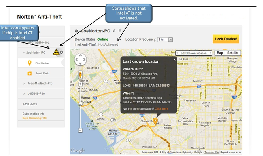The height and width of the screenshot is (156, 263).
Task: Click the map pan control
Action: (80, 59)
